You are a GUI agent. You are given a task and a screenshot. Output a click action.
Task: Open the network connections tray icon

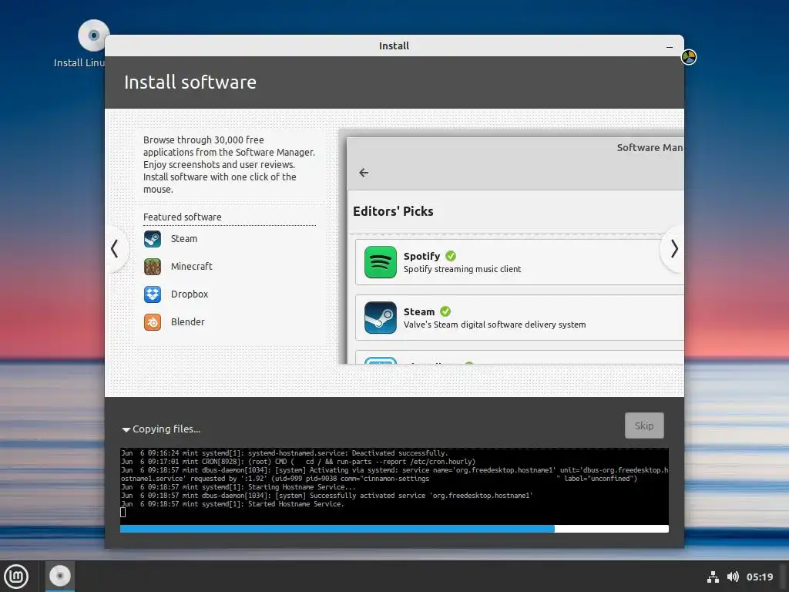713,577
